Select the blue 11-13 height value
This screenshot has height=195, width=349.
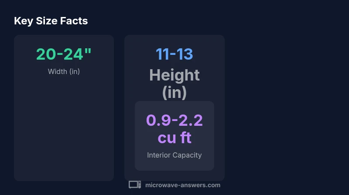pos(174,54)
